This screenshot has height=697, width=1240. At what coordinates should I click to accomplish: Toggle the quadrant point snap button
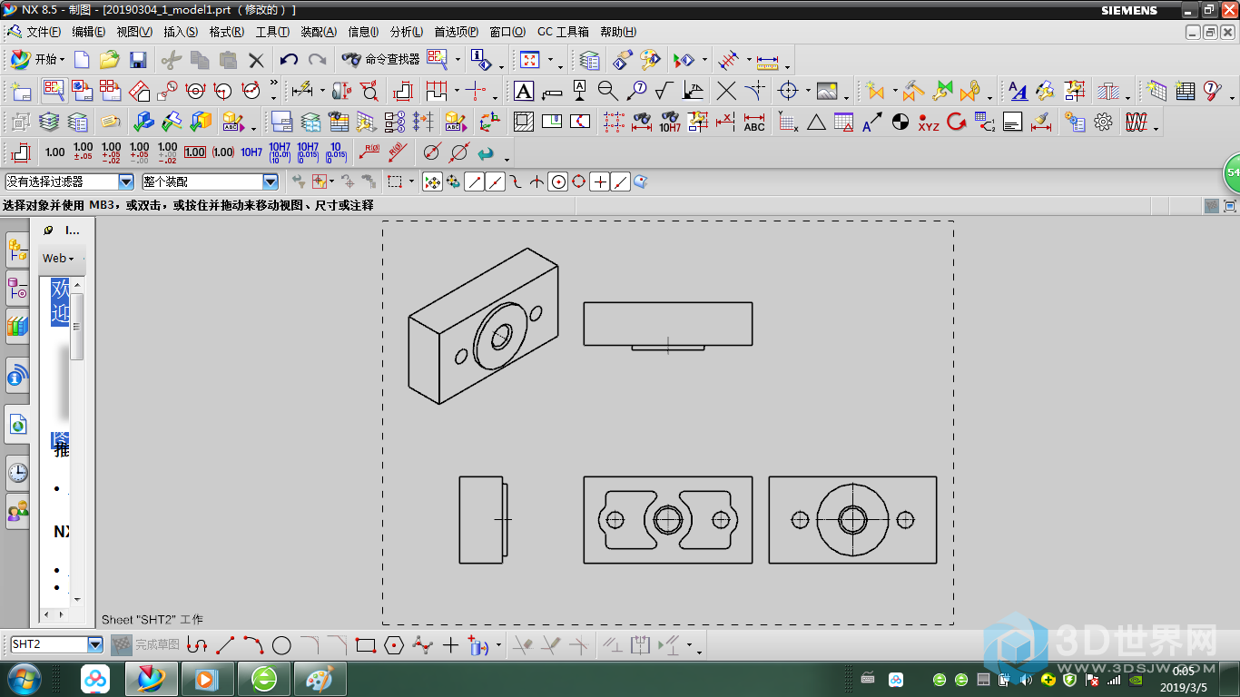(x=579, y=182)
